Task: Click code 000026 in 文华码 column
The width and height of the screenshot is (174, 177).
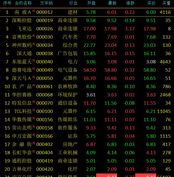Action: [45, 29]
